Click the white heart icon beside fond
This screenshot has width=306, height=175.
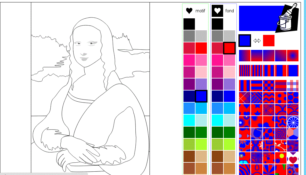coord(217,11)
